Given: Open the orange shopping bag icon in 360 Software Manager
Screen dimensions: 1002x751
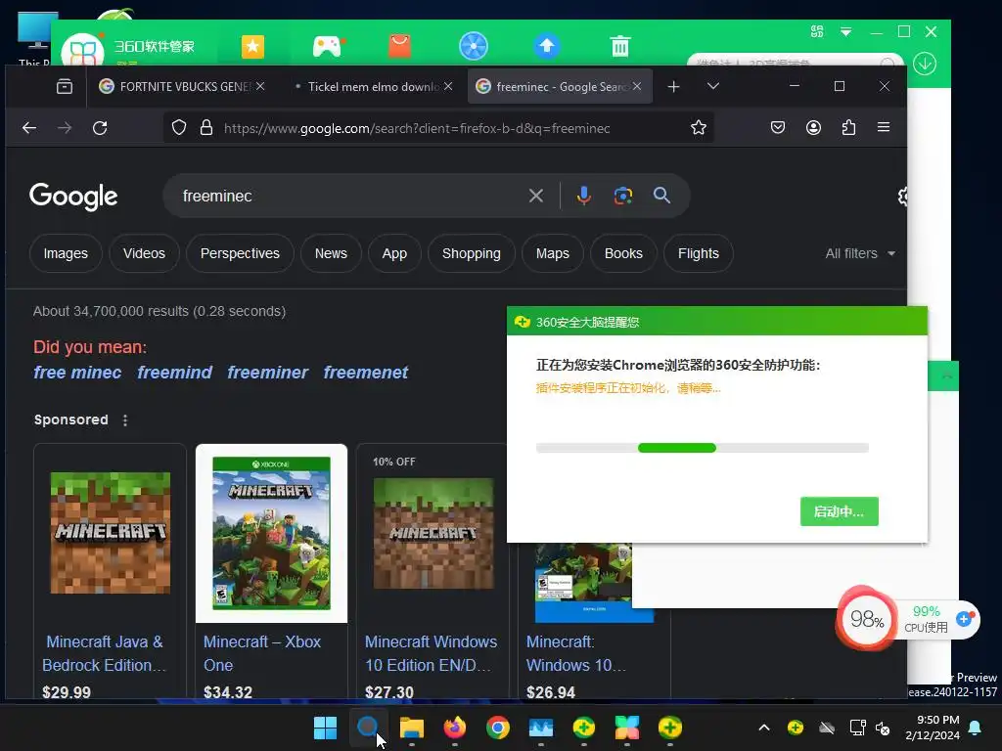Looking at the screenshot, I should (x=400, y=46).
